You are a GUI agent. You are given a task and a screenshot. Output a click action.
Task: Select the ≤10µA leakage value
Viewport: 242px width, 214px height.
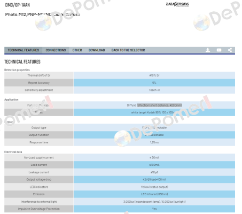pyautogui.click(x=154, y=172)
